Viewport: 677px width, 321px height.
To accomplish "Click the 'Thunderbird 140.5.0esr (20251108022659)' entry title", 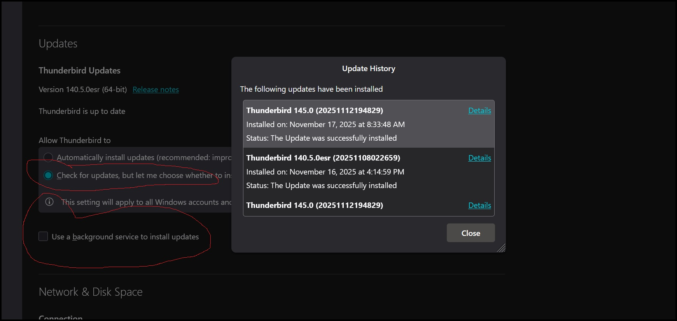I will click(323, 158).
